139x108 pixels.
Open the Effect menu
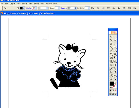[36, 4]
